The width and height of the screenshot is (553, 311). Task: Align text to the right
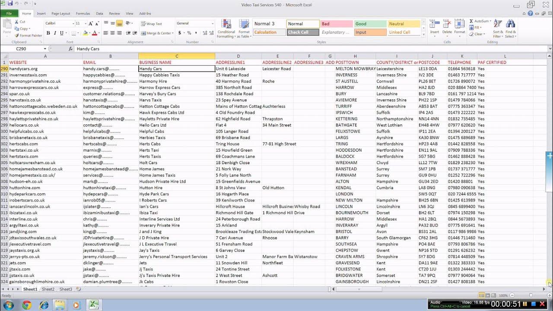[x=119, y=33]
